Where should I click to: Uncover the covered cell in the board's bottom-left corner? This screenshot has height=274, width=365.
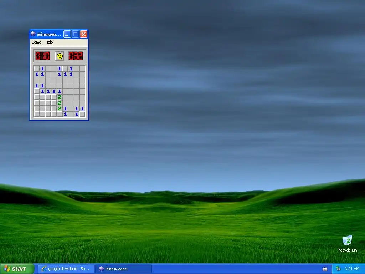37,114
